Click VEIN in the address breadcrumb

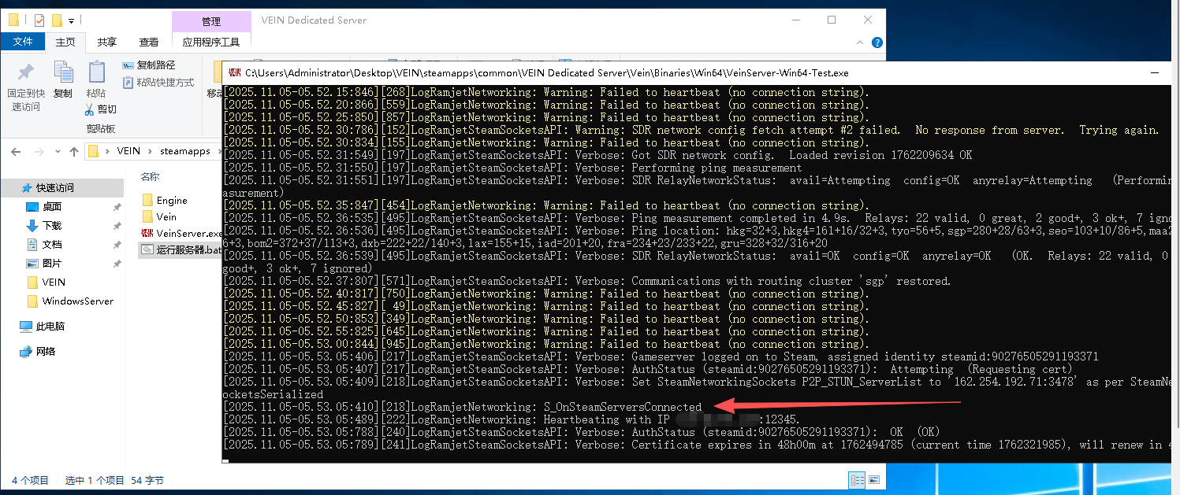[128, 151]
